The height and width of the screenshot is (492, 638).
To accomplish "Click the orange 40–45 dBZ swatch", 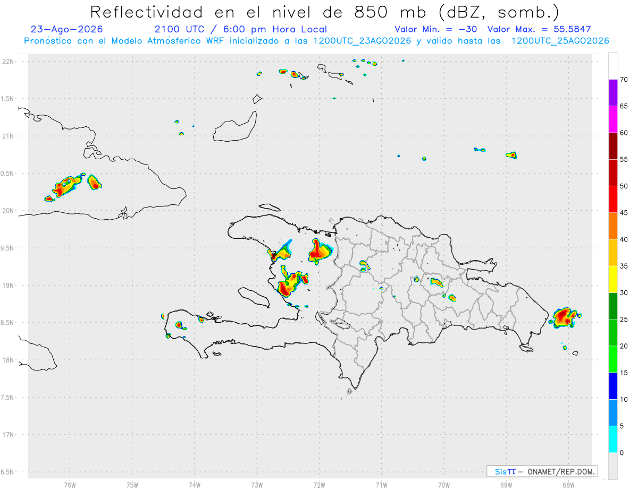I will pyautogui.click(x=613, y=226).
